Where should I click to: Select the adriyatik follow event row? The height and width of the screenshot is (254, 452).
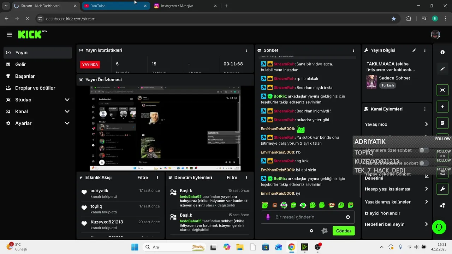coord(121,193)
